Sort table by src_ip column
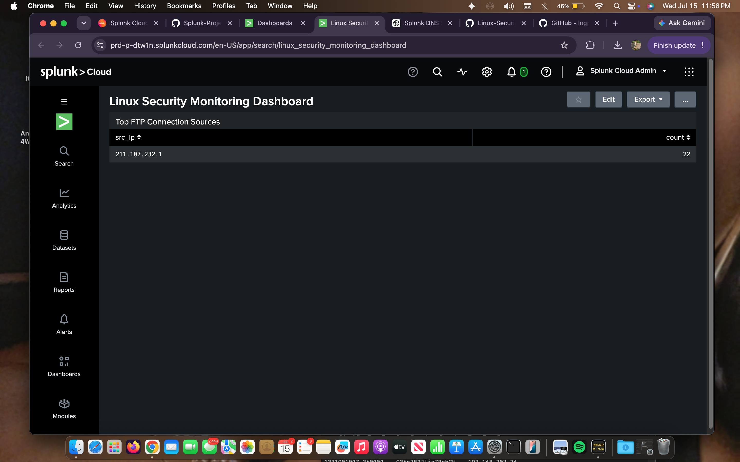Viewport: 740px width, 462px height. click(128, 138)
